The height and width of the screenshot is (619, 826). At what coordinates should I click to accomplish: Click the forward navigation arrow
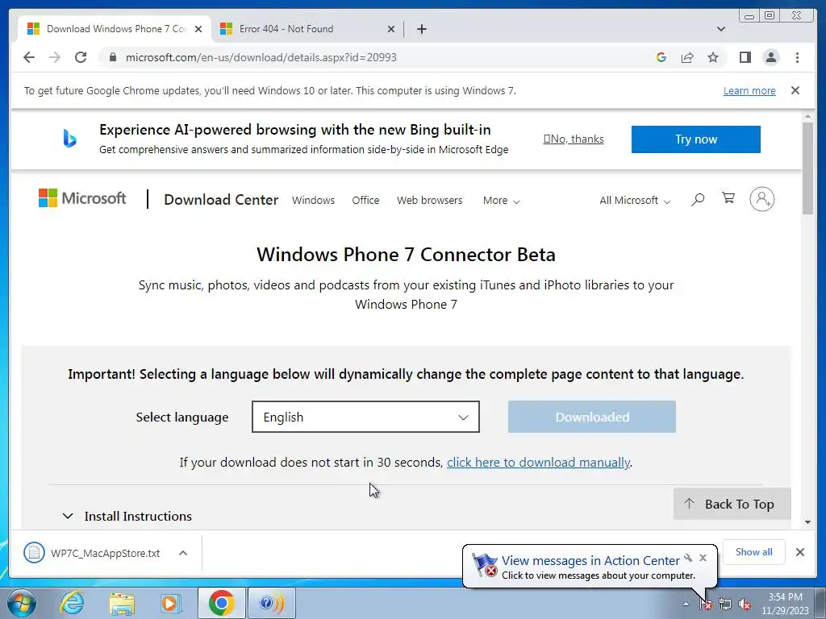pos(55,57)
